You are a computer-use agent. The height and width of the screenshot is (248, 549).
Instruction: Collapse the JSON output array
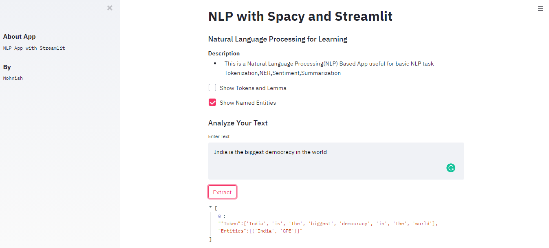click(210, 206)
